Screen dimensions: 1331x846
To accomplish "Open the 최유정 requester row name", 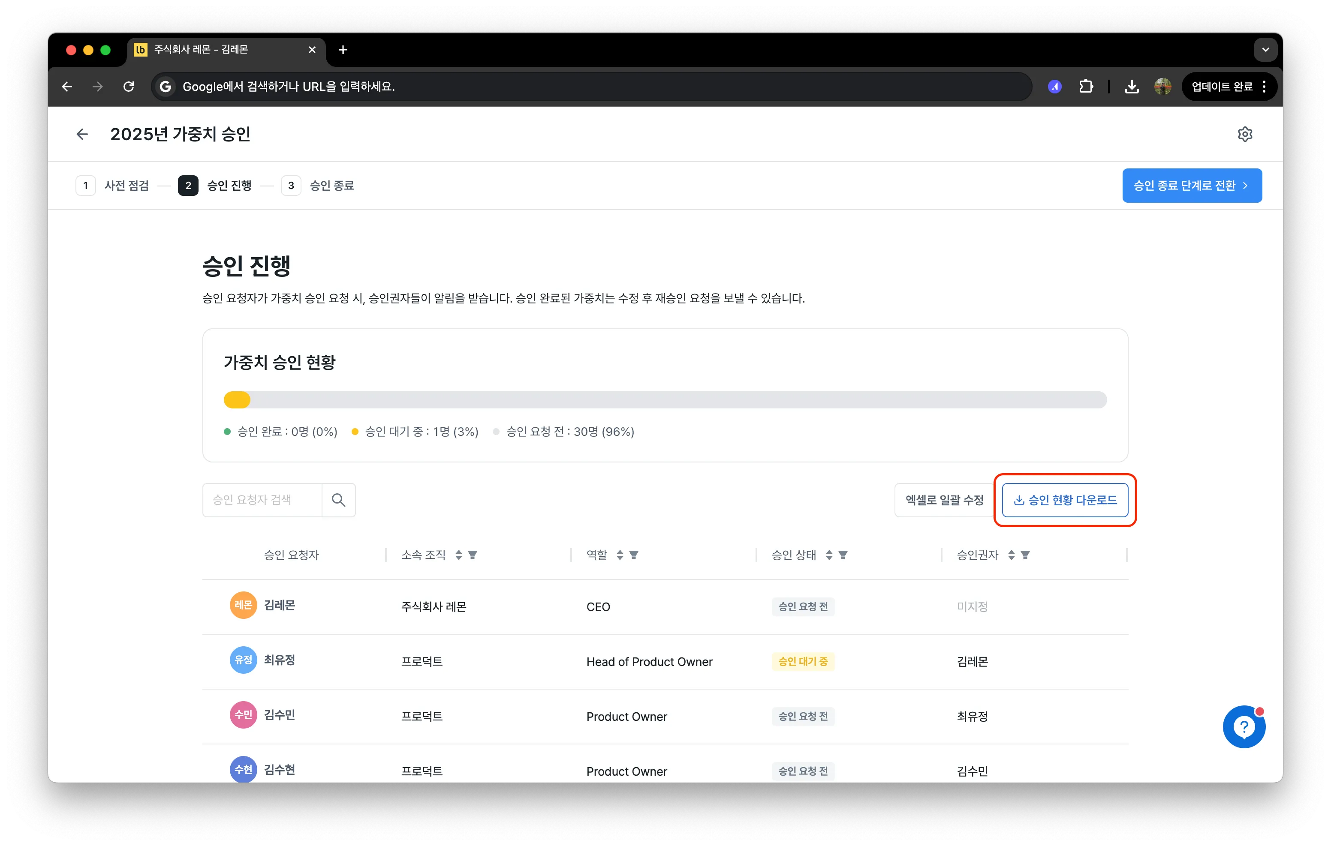I will pos(280,660).
